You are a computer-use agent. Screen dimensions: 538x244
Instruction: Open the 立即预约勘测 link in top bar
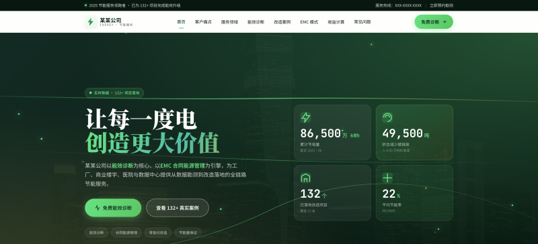pyautogui.click(x=441, y=5)
